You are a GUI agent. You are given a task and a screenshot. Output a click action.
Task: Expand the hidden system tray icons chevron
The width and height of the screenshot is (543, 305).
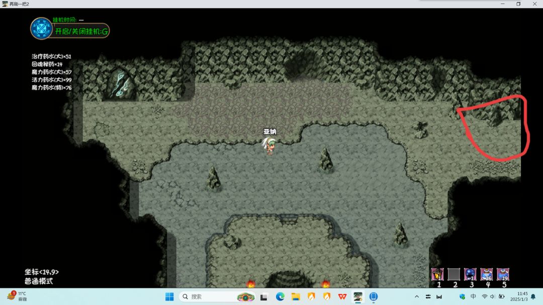(417, 296)
